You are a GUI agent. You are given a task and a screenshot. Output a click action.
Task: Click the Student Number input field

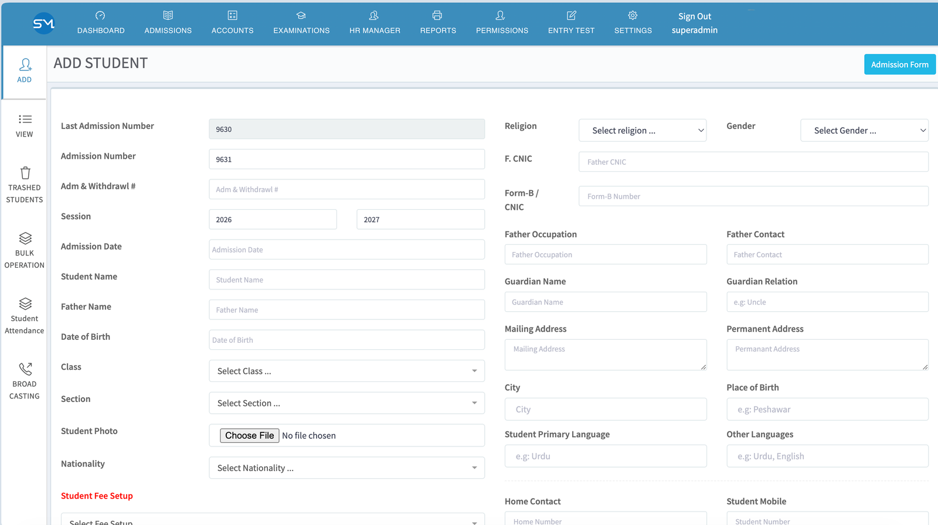click(828, 519)
